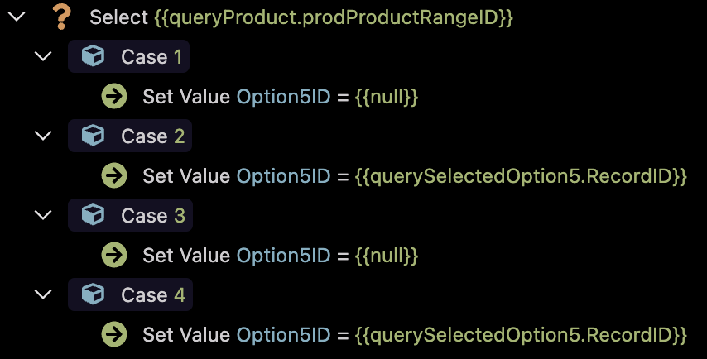Click the cube icon beside Case 2
Image resolution: width=707 pixels, height=359 pixels.
93,136
